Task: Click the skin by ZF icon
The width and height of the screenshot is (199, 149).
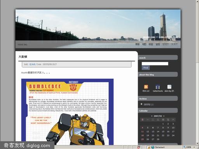Action: pos(169,87)
